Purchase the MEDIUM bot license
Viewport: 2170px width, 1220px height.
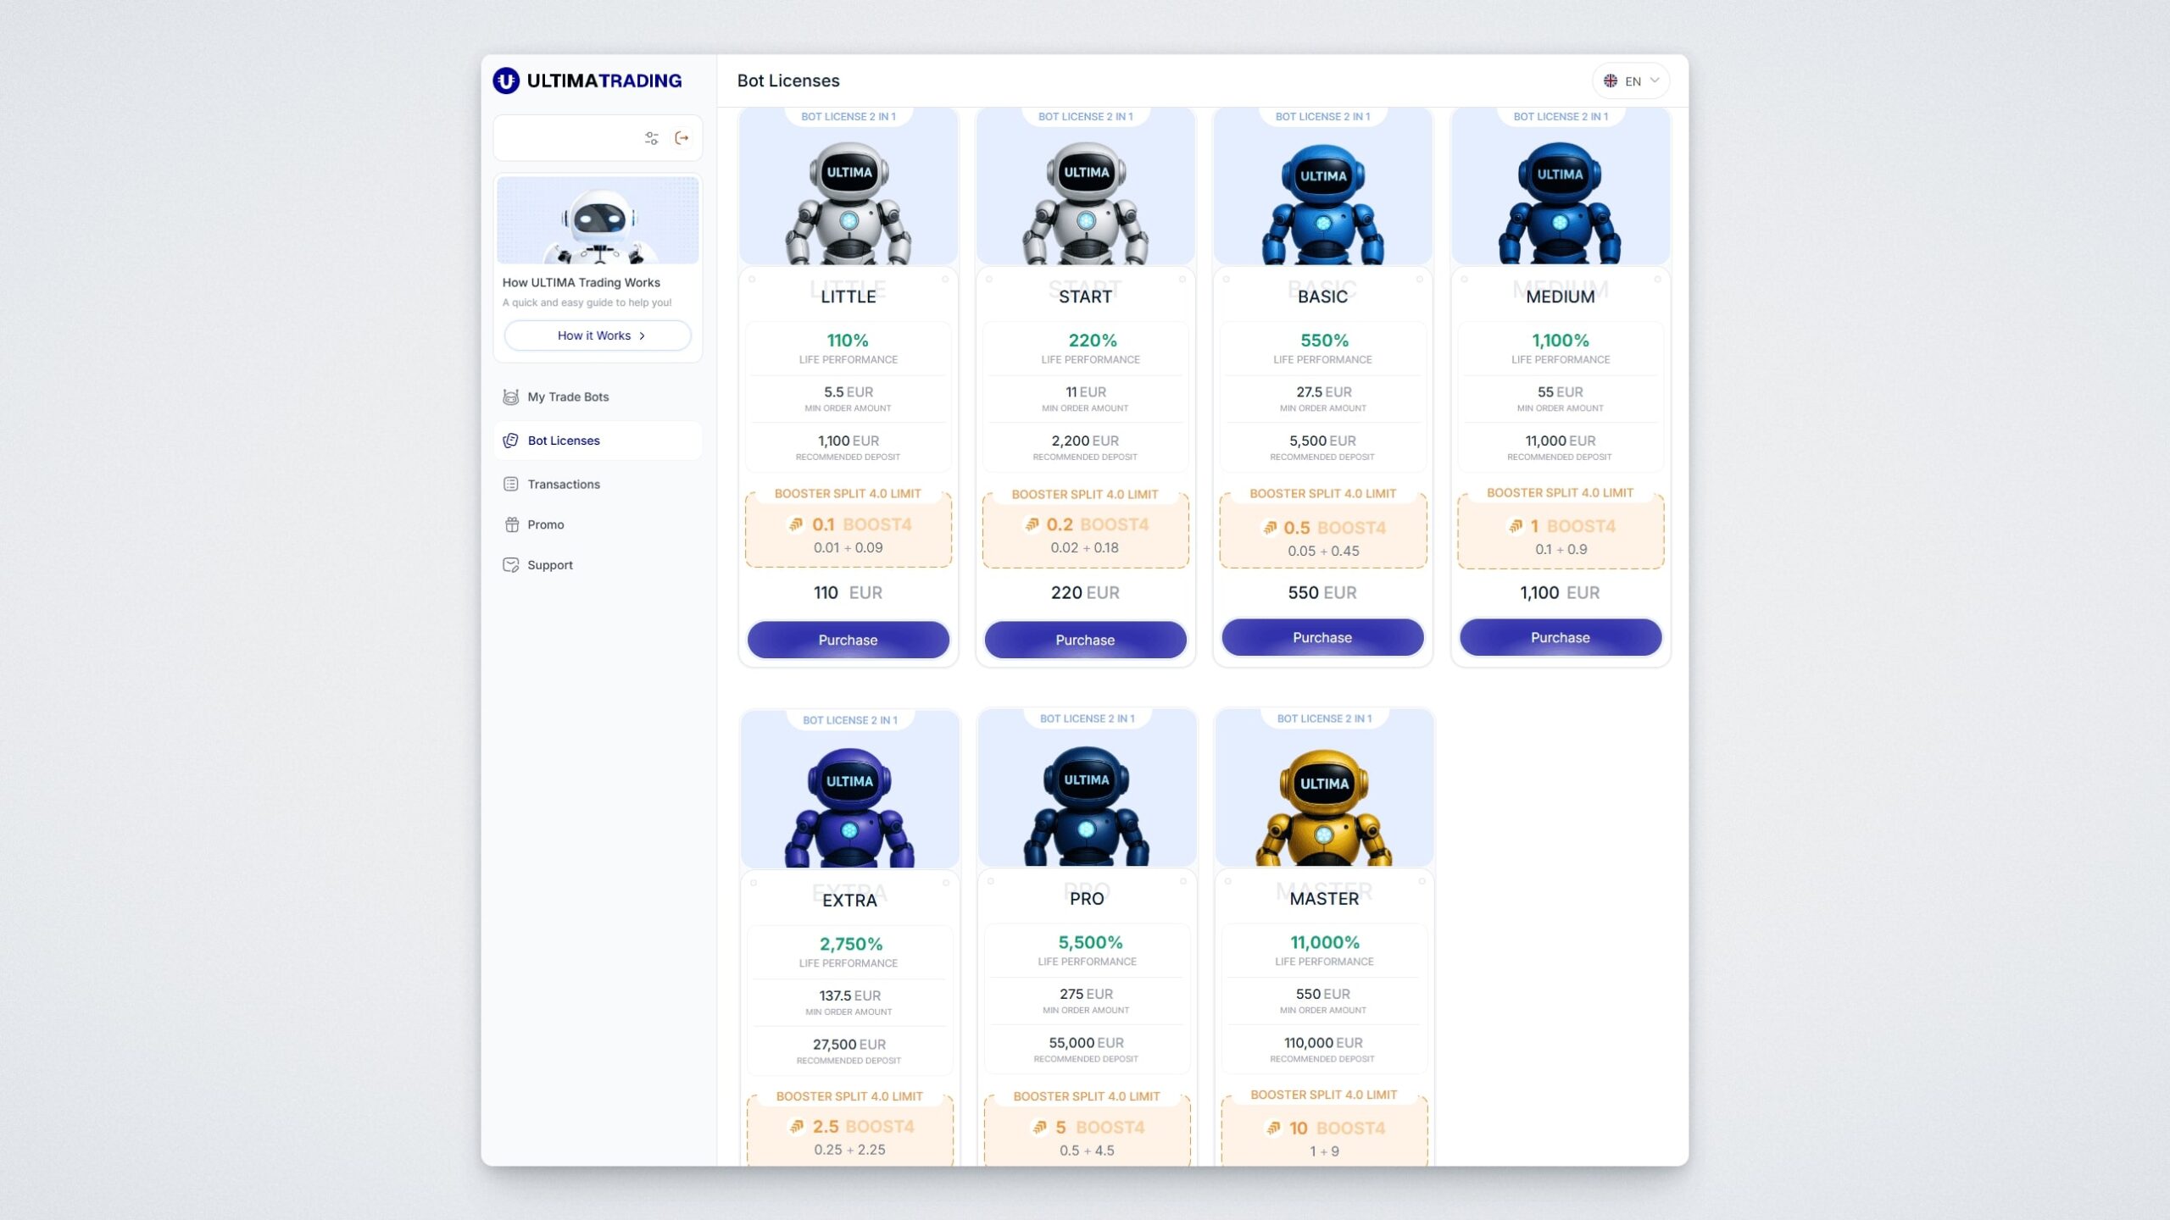tap(1561, 637)
